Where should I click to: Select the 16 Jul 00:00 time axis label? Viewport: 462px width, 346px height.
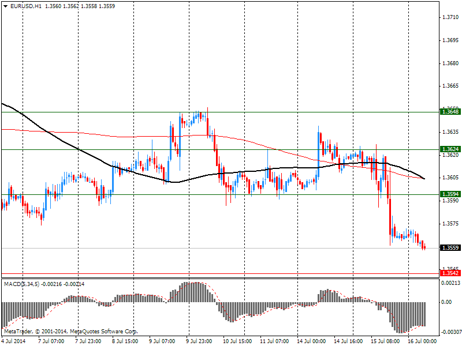(422, 341)
